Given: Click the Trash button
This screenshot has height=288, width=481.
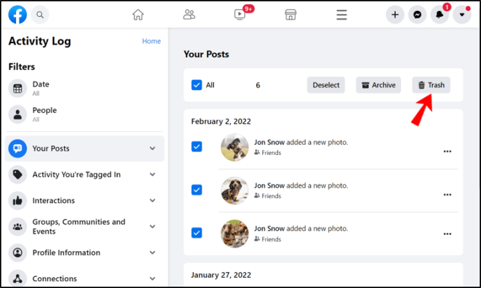Looking at the screenshot, I should point(431,85).
